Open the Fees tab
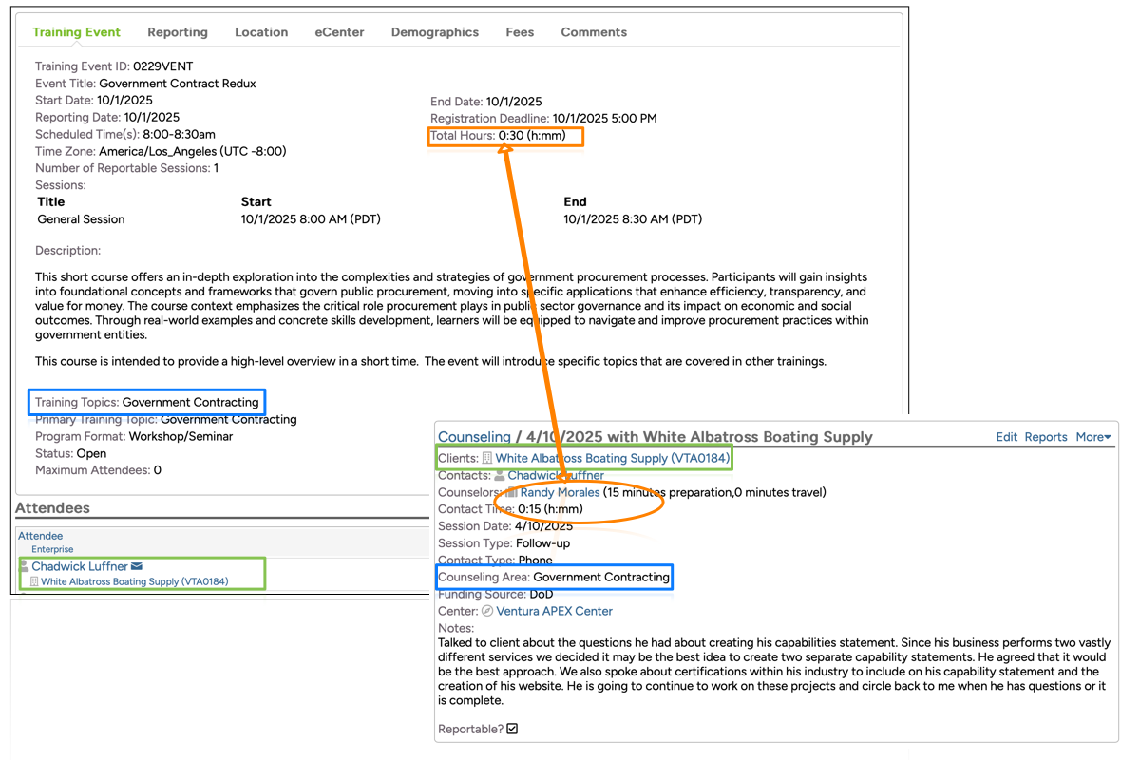The width and height of the screenshot is (1140, 760). click(x=520, y=32)
